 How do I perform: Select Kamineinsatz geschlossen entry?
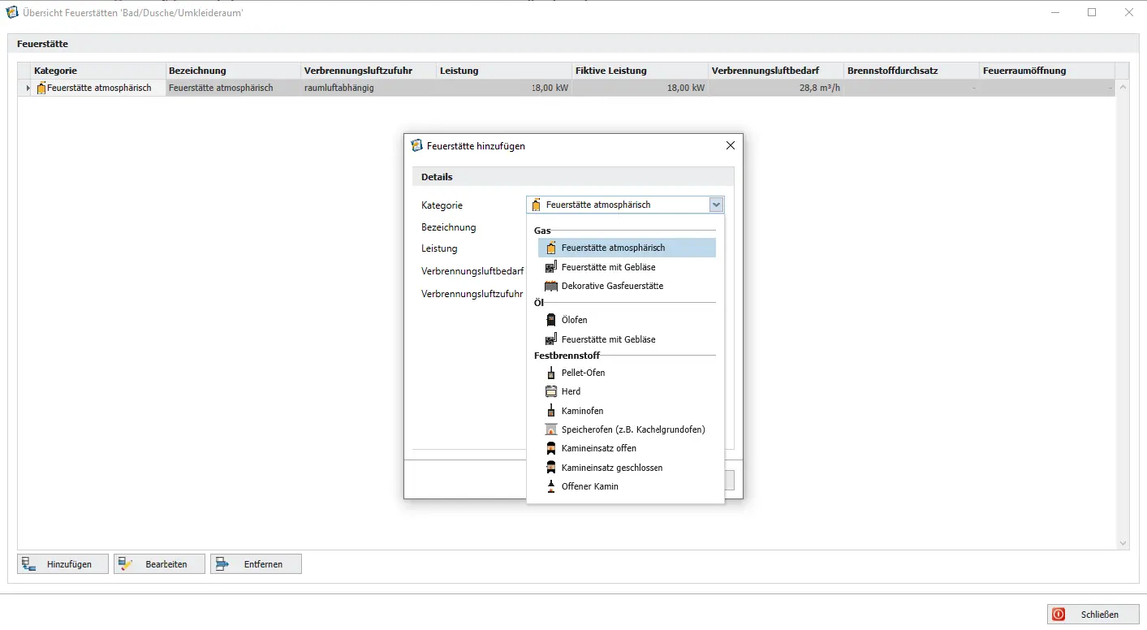(x=611, y=468)
